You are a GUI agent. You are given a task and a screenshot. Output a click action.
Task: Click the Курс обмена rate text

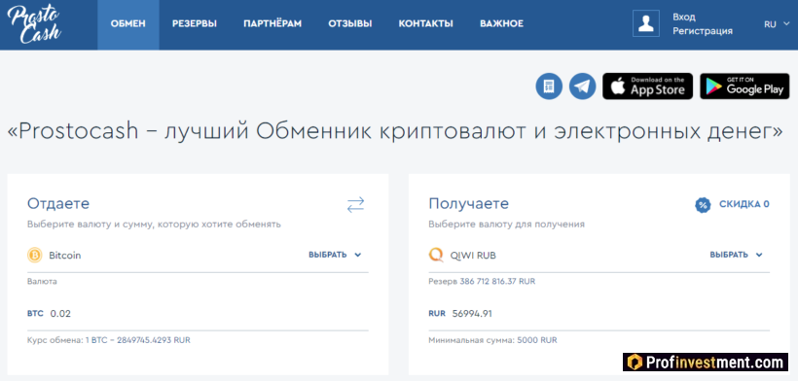coord(108,340)
